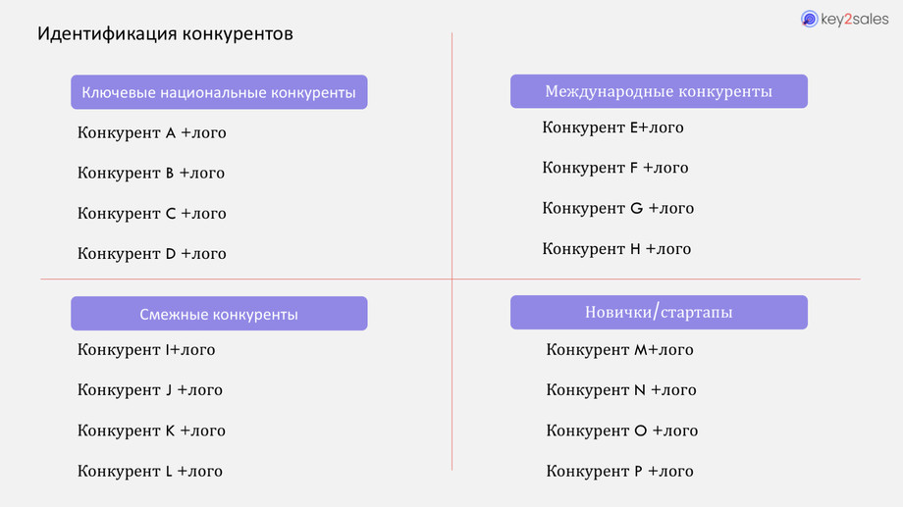The image size is (903, 507).
Task: Click the 'Конкурент B +лого' entry
Action: click(151, 173)
